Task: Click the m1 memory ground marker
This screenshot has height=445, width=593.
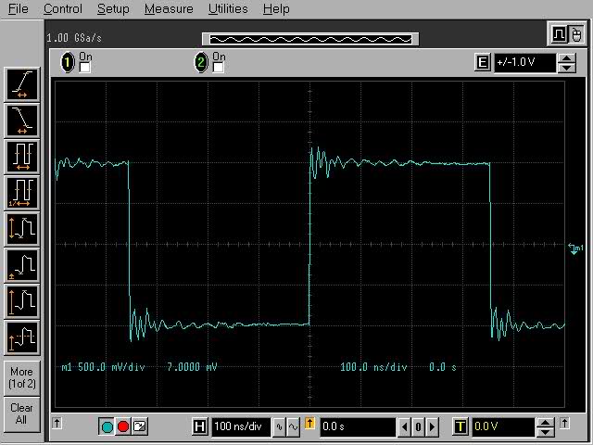Action: point(575,248)
